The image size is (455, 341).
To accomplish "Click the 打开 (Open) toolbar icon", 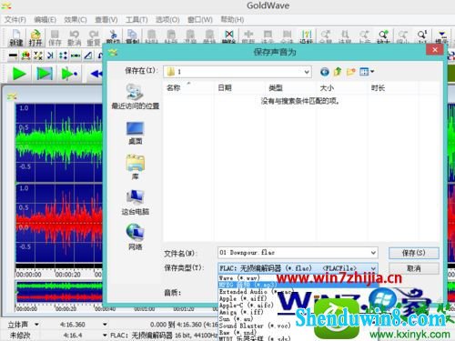I will point(35,38).
